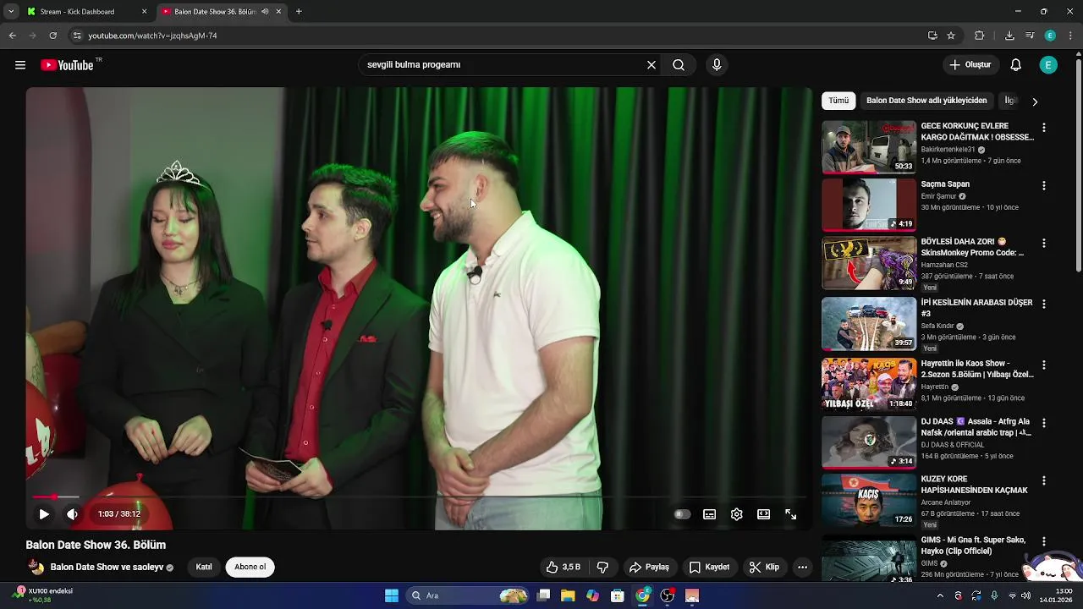Mute the Balon Date Show tab audio
Screen dimensions: 1083x609
265,12
